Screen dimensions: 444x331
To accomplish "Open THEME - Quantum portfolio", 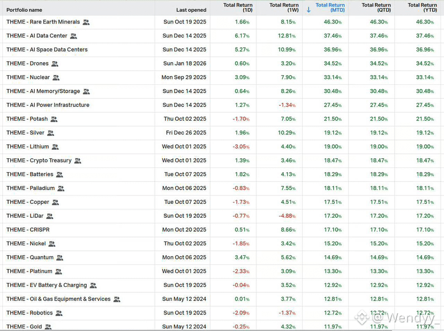I will pyautogui.click(x=30, y=258).
